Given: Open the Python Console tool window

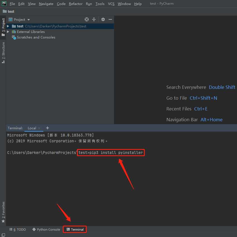Looking at the screenshot, I should coord(46,230).
